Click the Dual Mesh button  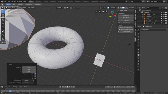click(126, 17)
